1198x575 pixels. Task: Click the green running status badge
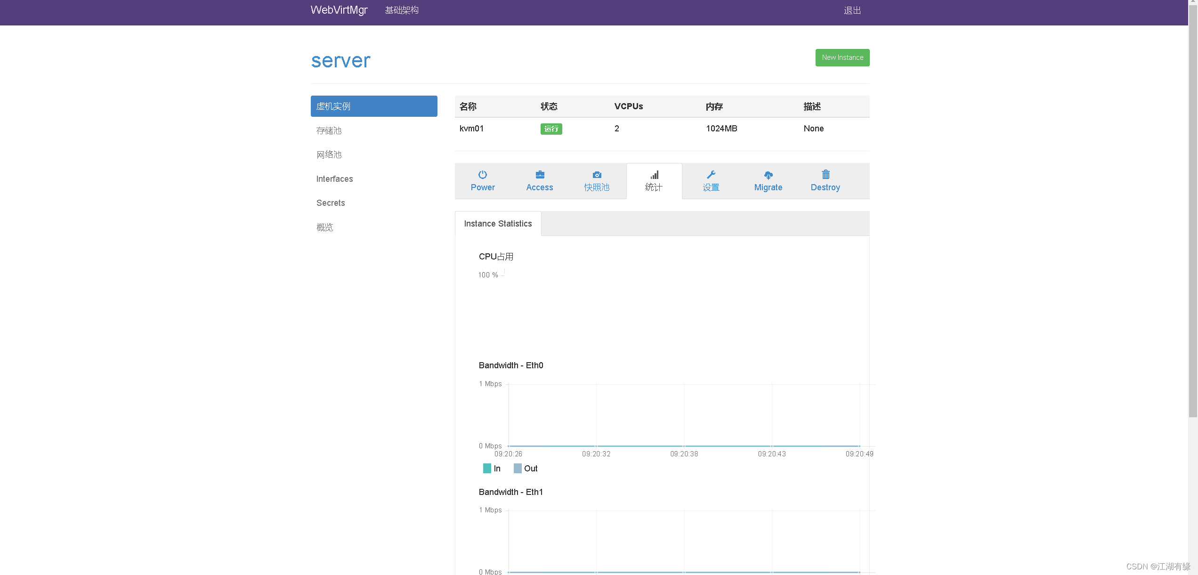pos(551,129)
